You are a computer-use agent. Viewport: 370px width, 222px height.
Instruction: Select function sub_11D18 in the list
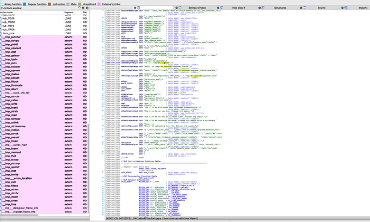(x=44, y=18)
